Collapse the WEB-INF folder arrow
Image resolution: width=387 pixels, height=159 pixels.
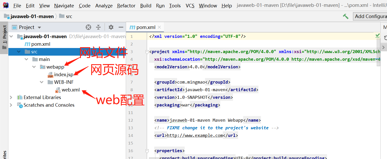point(42,82)
